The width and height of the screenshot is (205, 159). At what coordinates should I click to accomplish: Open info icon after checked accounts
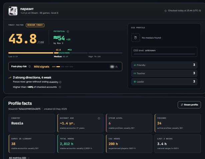pyautogui.click(x=60, y=87)
